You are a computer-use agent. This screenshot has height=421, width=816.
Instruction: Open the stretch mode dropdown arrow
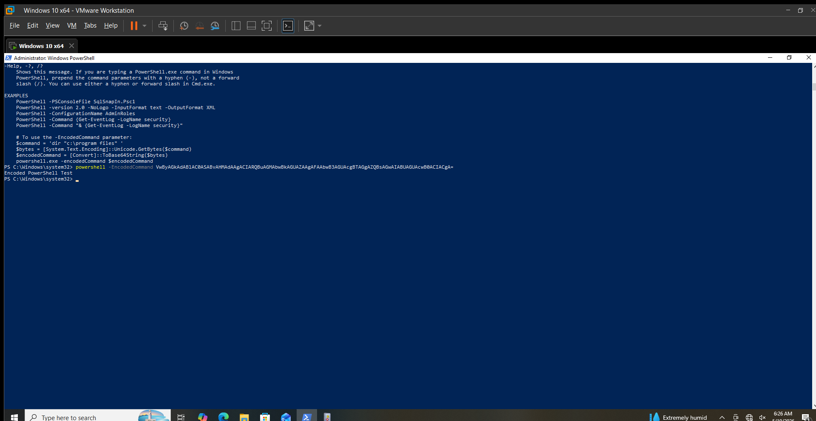pos(320,26)
